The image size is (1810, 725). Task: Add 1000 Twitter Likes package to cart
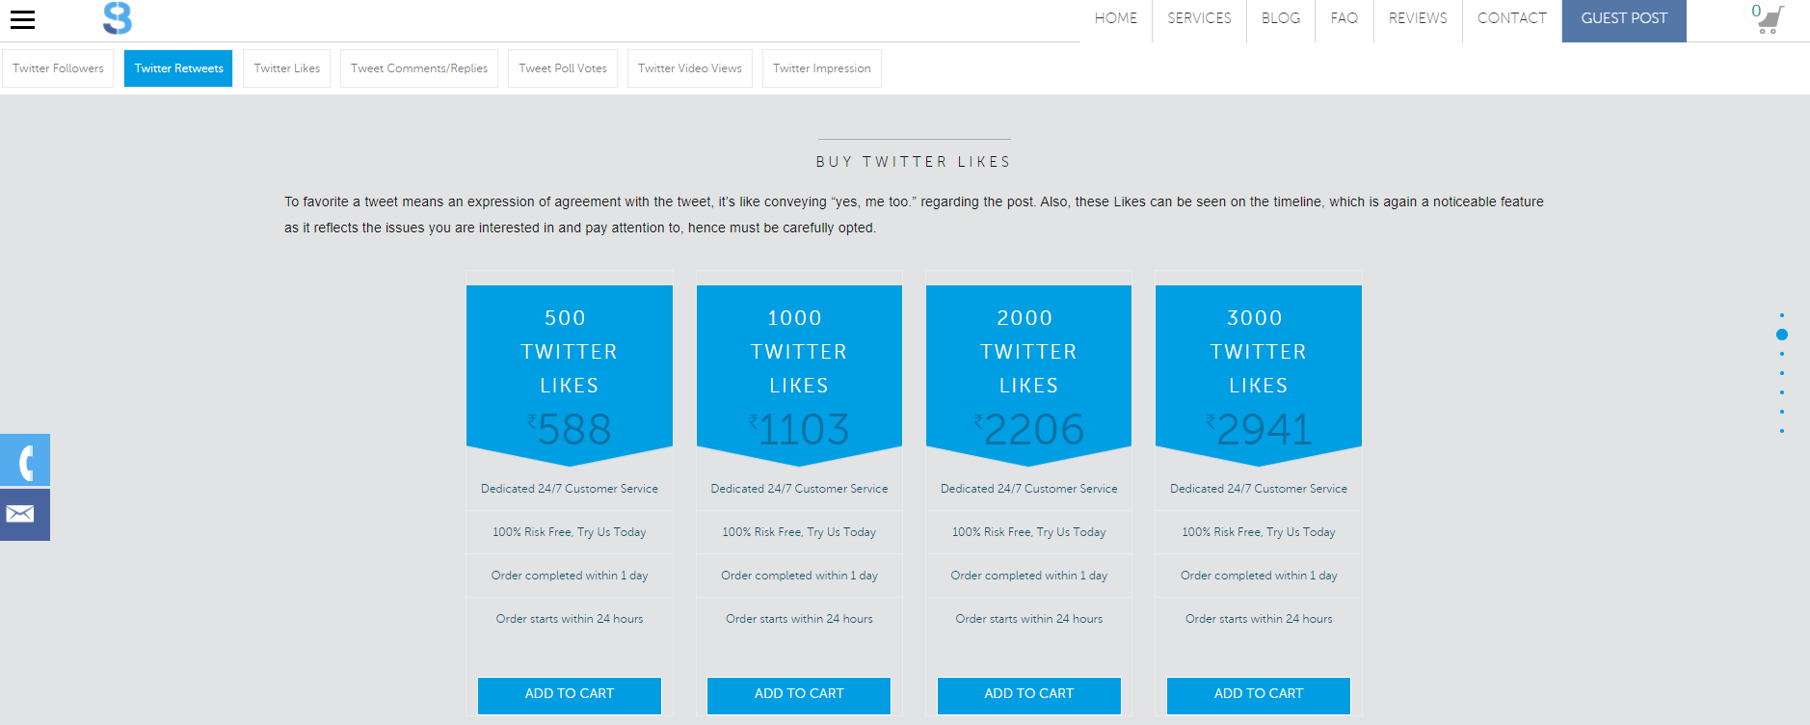tap(799, 695)
